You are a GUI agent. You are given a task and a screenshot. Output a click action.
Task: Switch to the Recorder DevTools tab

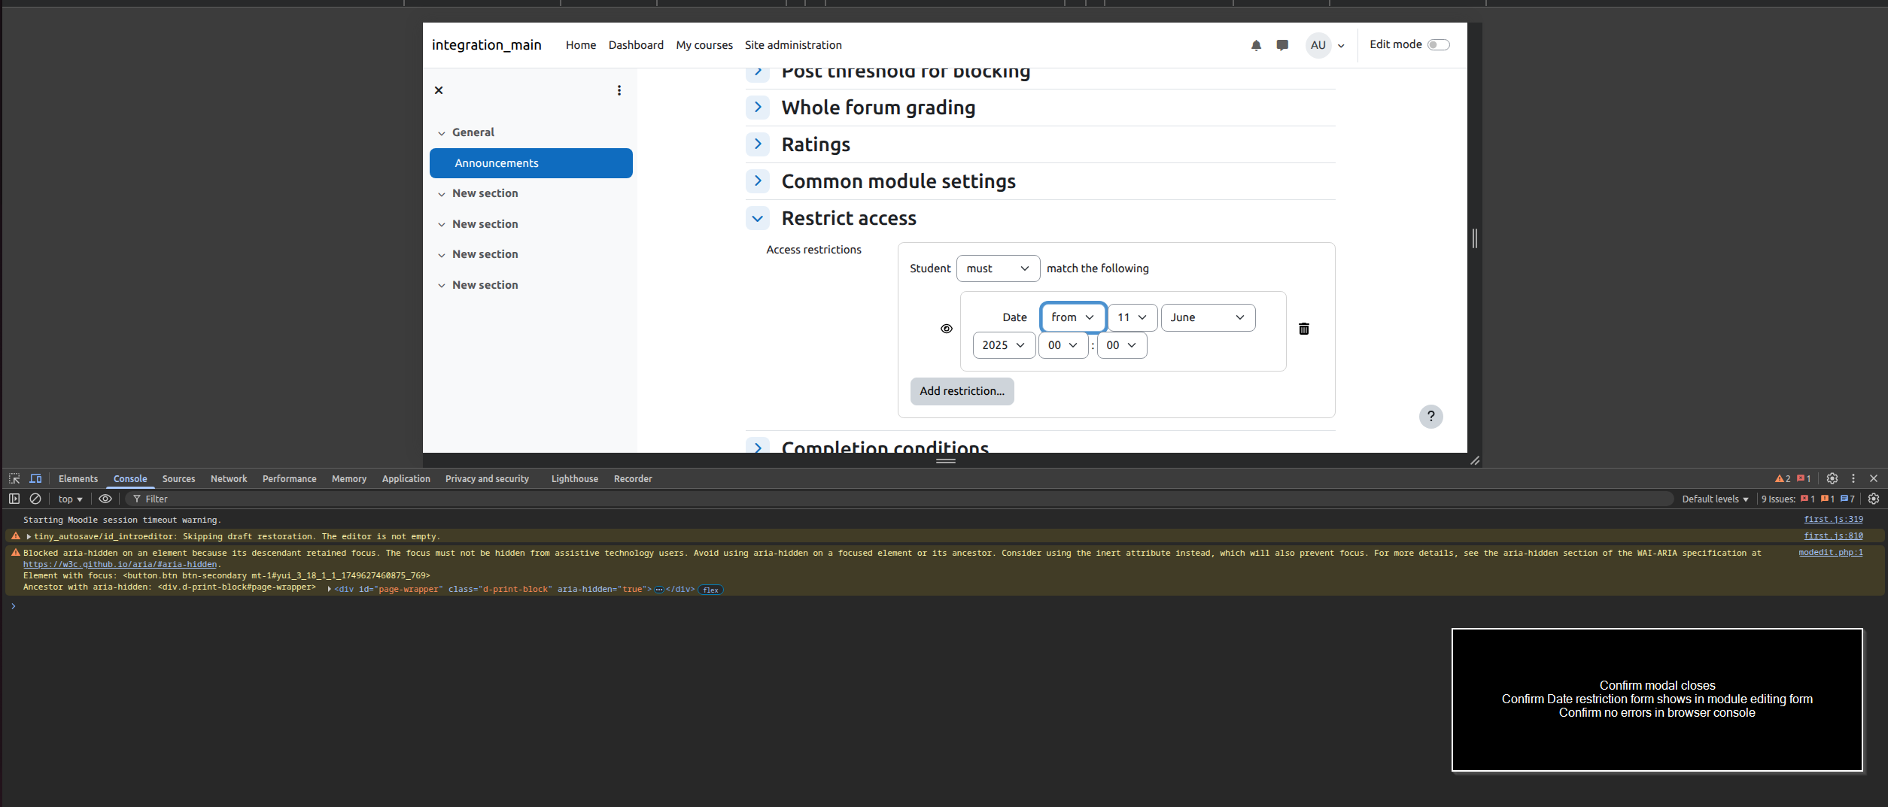pyautogui.click(x=633, y=478)
